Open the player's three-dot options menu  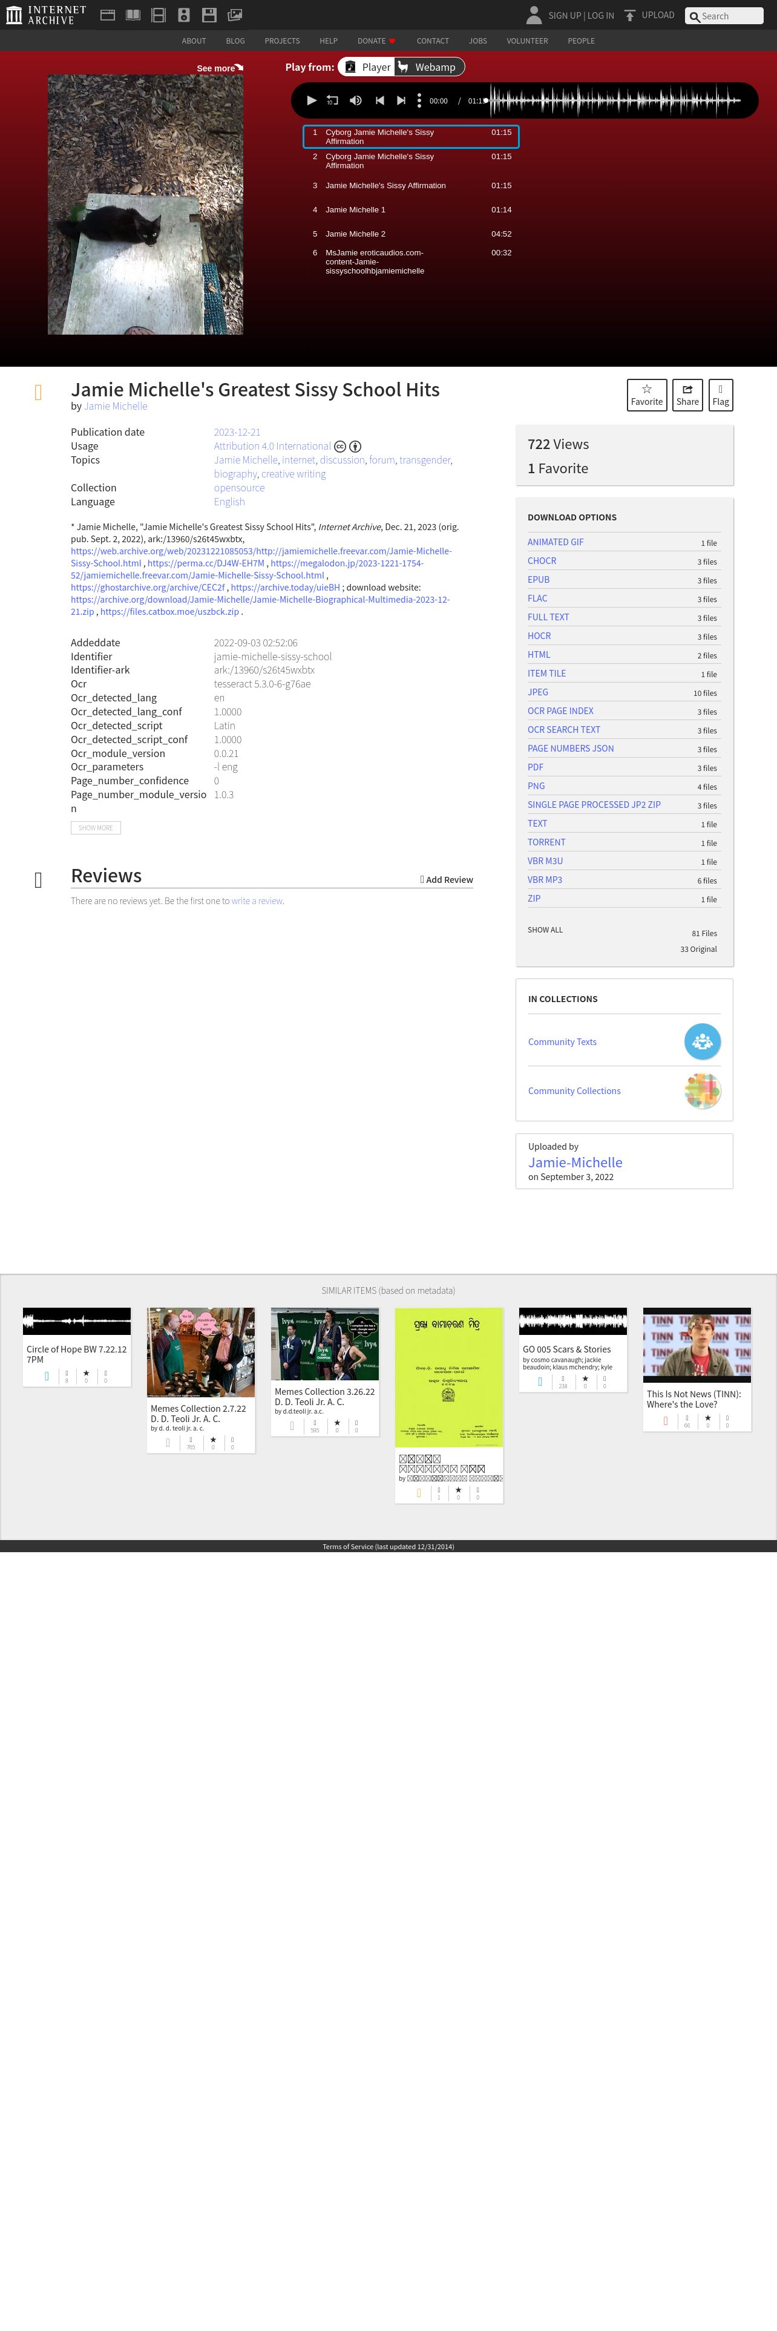click(419, 100)
